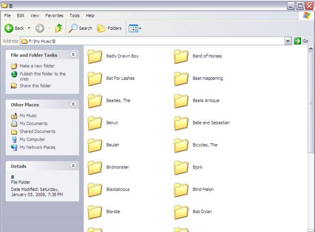Open the Tools menu
Viewport: 315px width, 232px height.
click(x=74, y=15)
